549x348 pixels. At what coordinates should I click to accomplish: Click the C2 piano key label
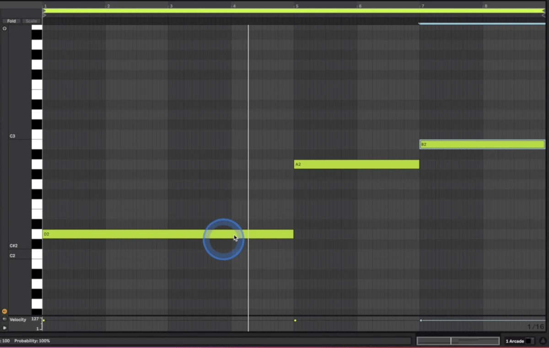(12, 256)
